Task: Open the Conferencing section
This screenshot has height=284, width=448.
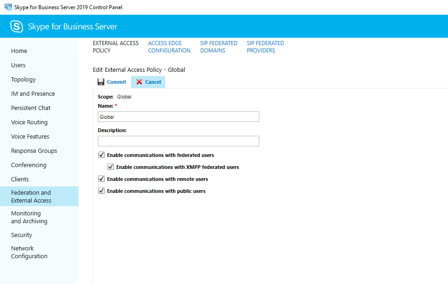Action: pos(29,165)
